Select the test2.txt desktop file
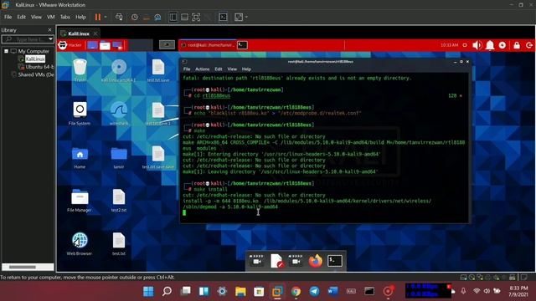 click(x=119, y=201)
